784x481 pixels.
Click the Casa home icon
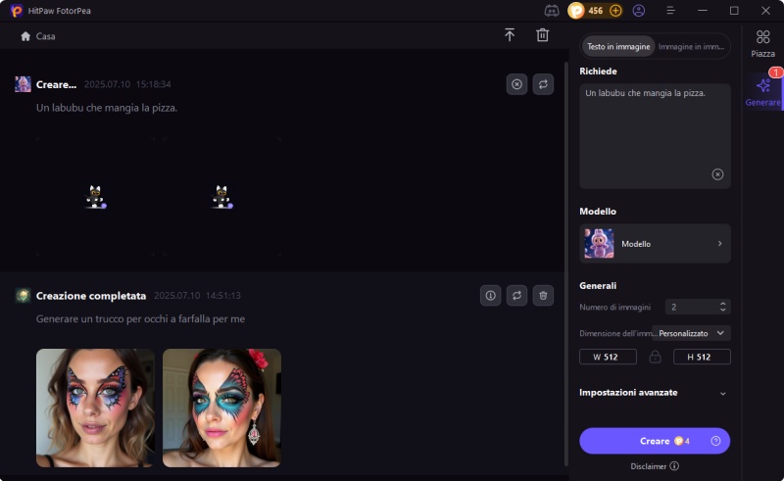pyautogui.click(x=25, y=36)
